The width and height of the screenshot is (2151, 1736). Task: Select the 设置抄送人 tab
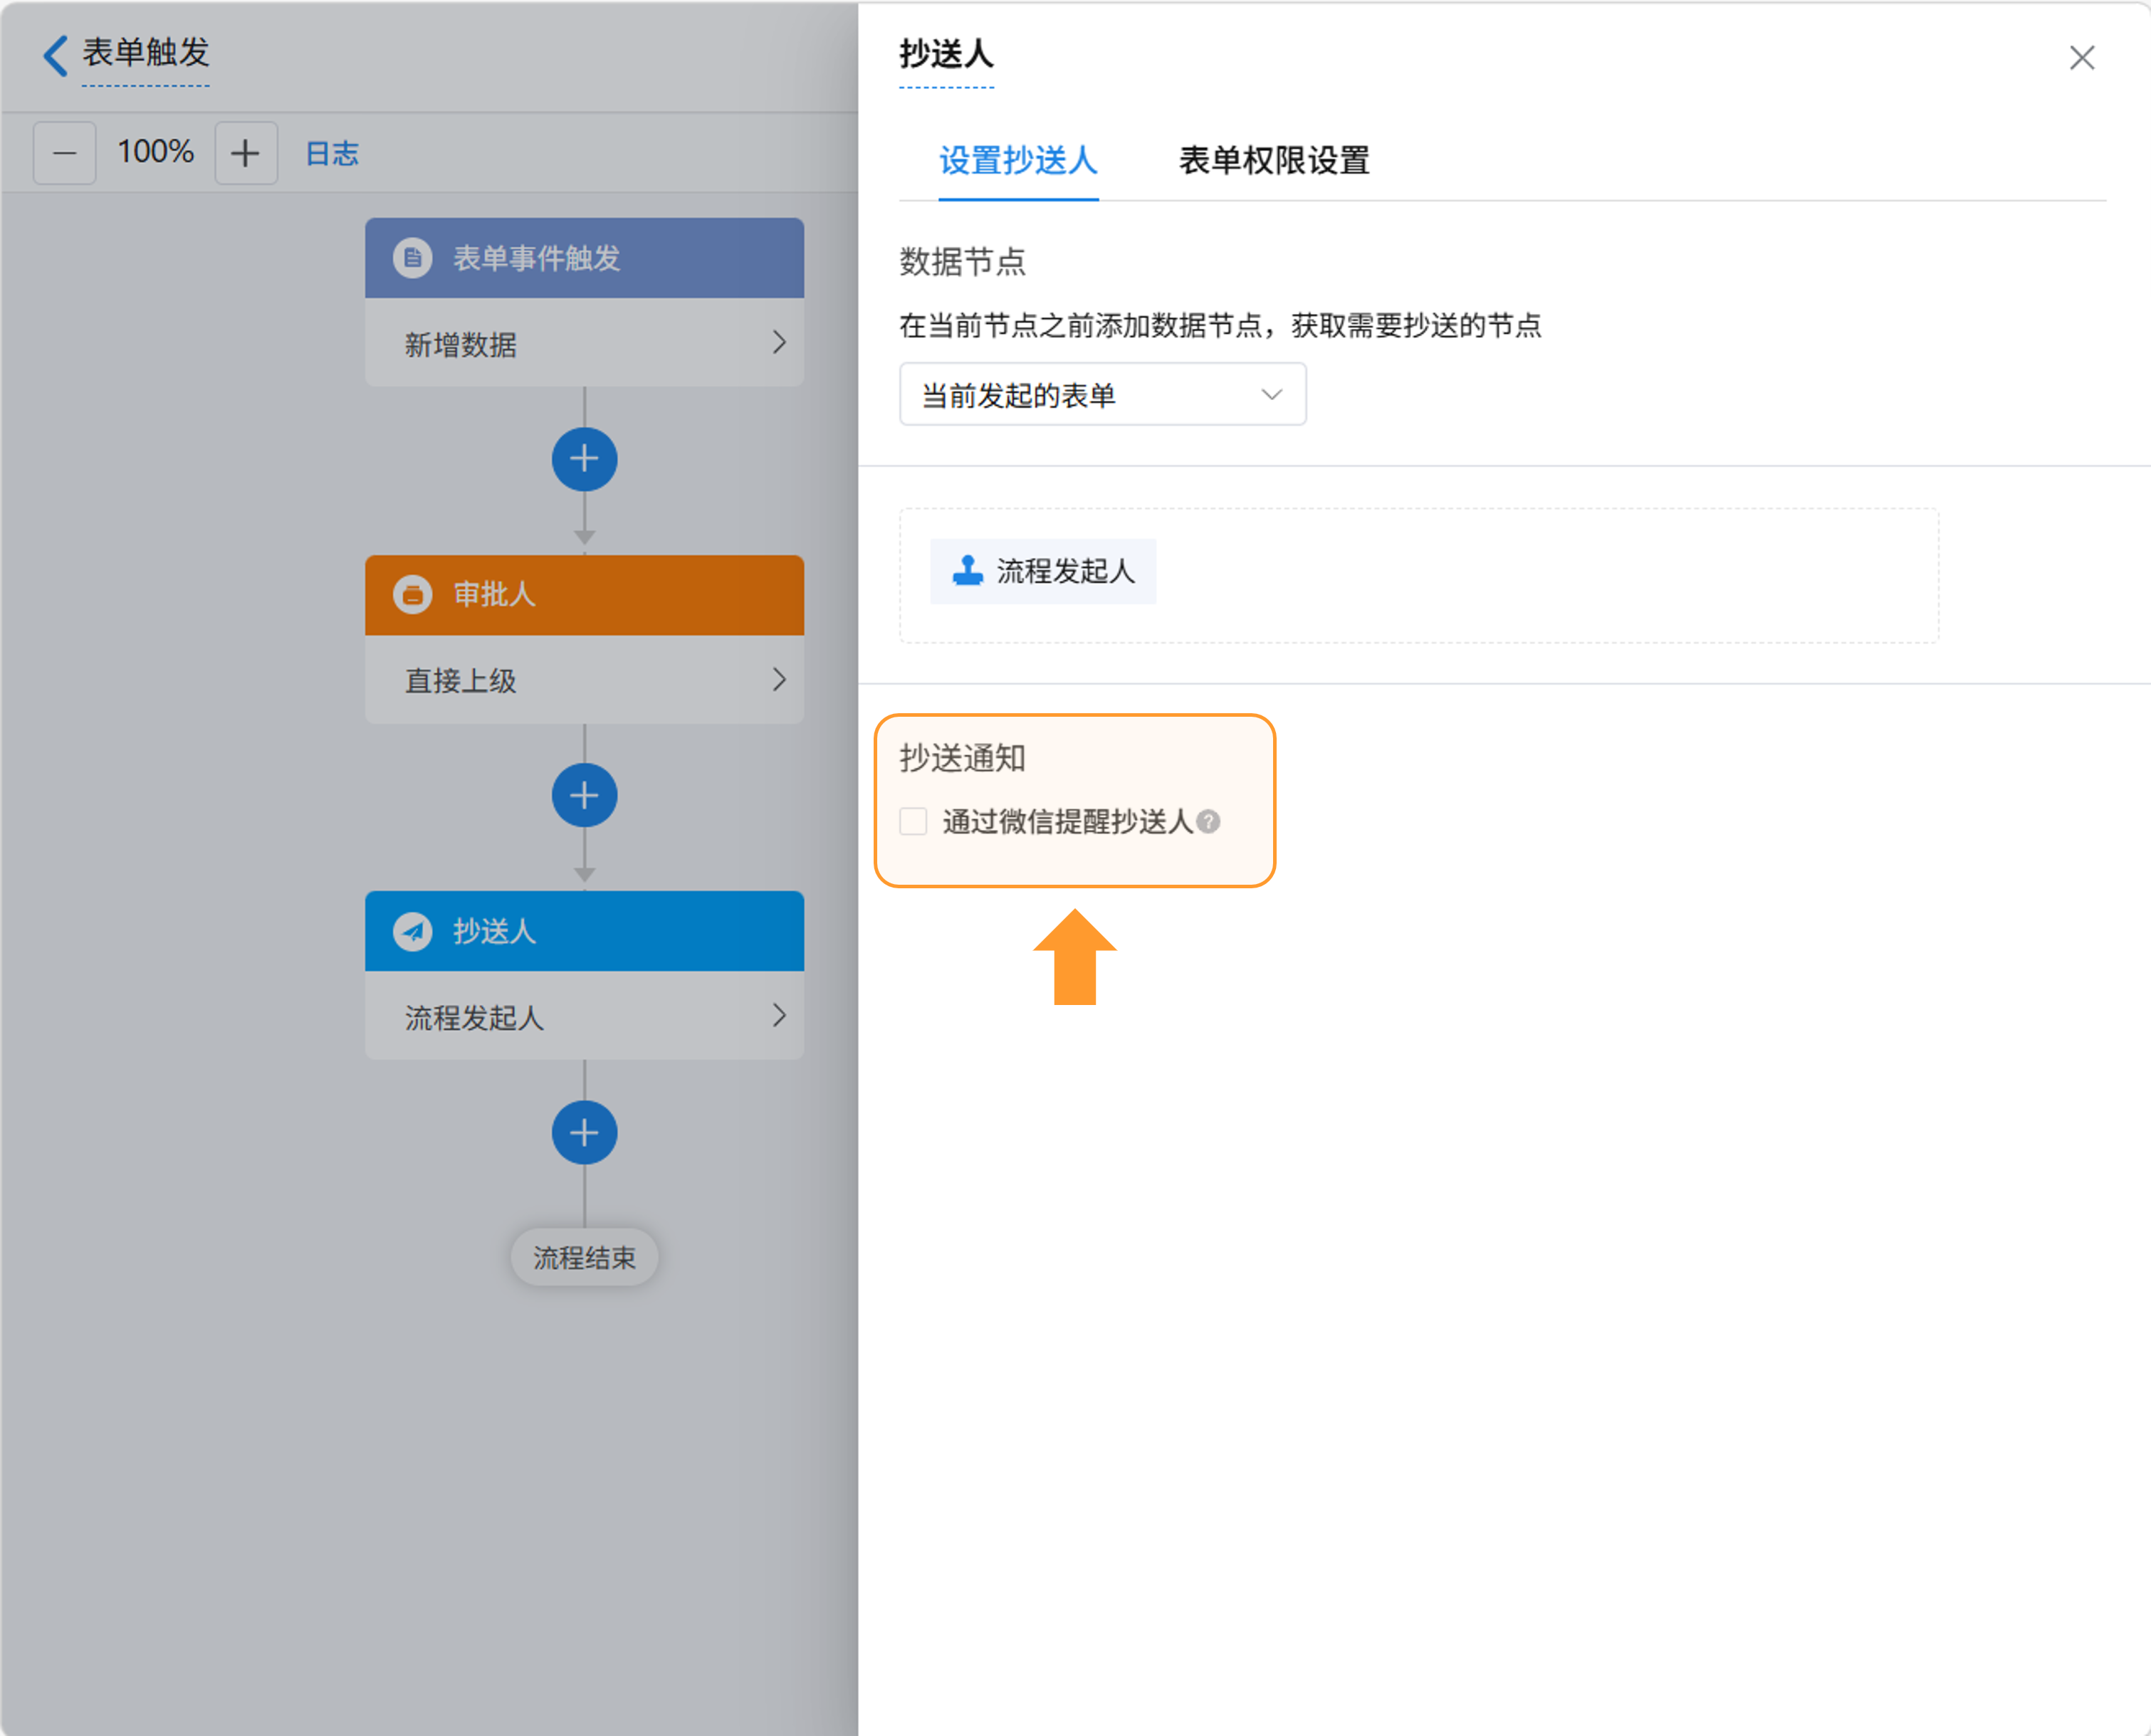coord(1017,161)
